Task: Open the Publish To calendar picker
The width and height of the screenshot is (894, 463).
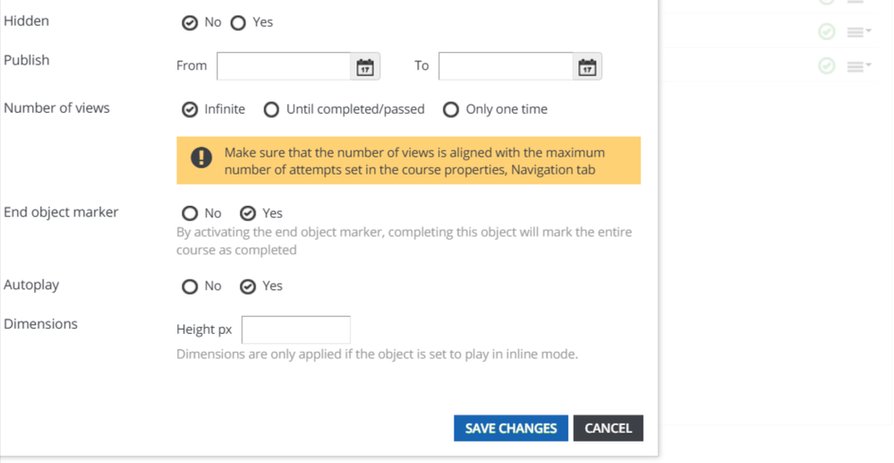Action: tap(587, 66)
